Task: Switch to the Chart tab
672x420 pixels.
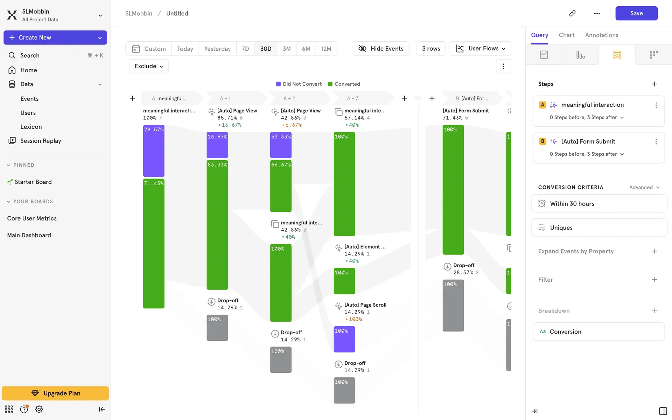Action: point(566,35)
